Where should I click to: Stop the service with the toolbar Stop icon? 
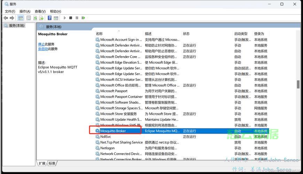click(71, 18)
